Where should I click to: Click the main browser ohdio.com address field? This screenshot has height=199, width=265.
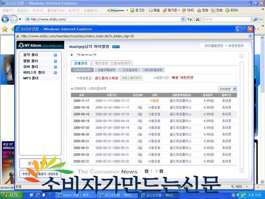pos(102,19)
